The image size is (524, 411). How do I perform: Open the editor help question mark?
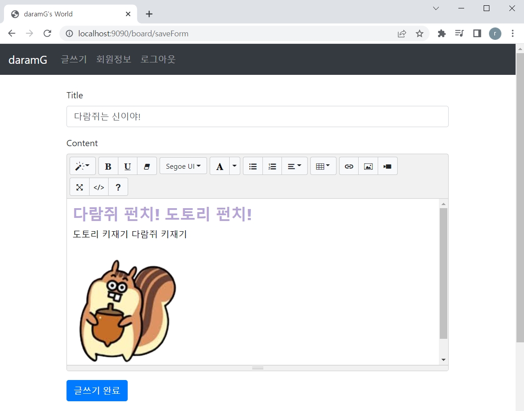[118, 187]
